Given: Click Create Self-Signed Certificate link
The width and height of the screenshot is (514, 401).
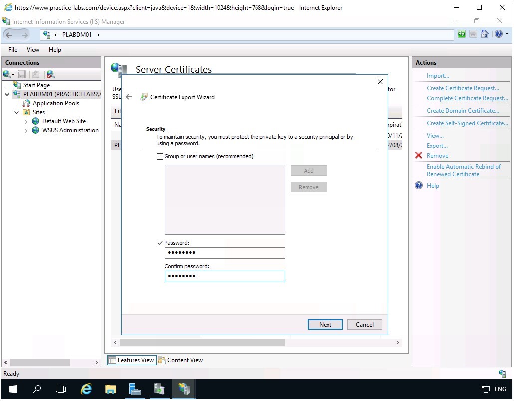Looking at the screenshot, I should coord(467,123).
